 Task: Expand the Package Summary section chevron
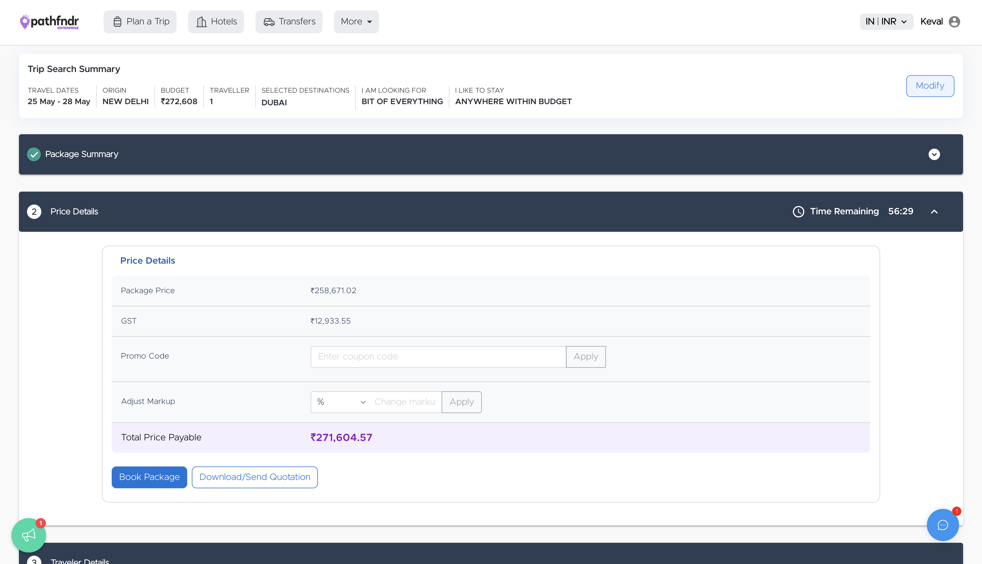pos(934,154)
